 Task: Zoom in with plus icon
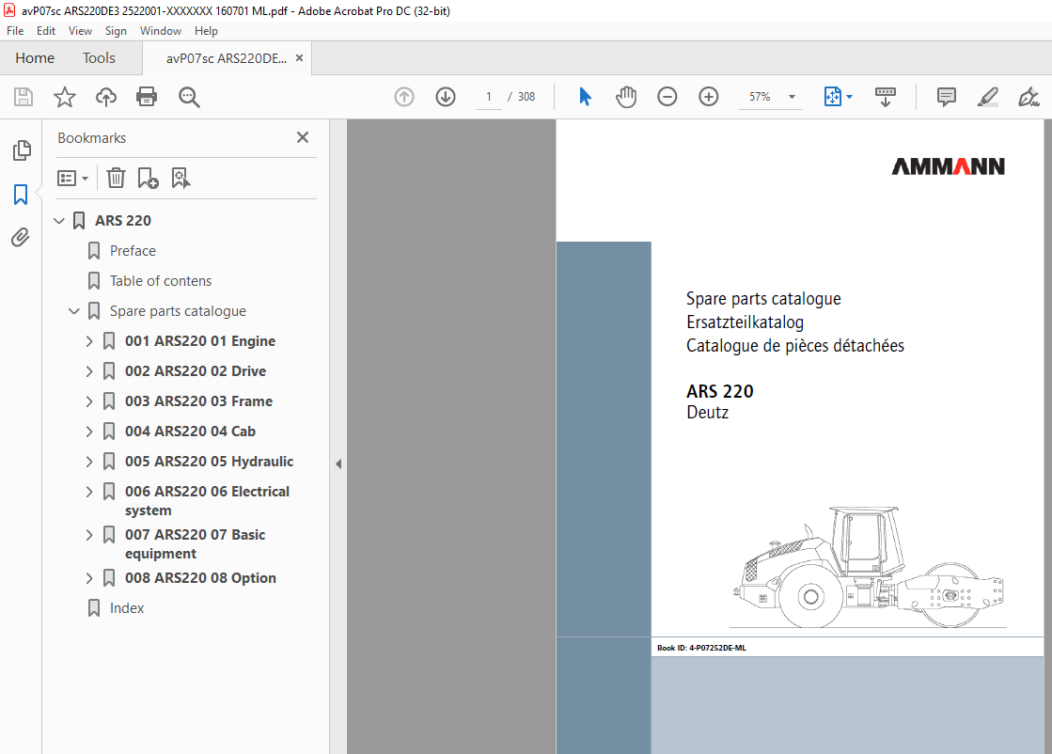[x=709, y=97]
